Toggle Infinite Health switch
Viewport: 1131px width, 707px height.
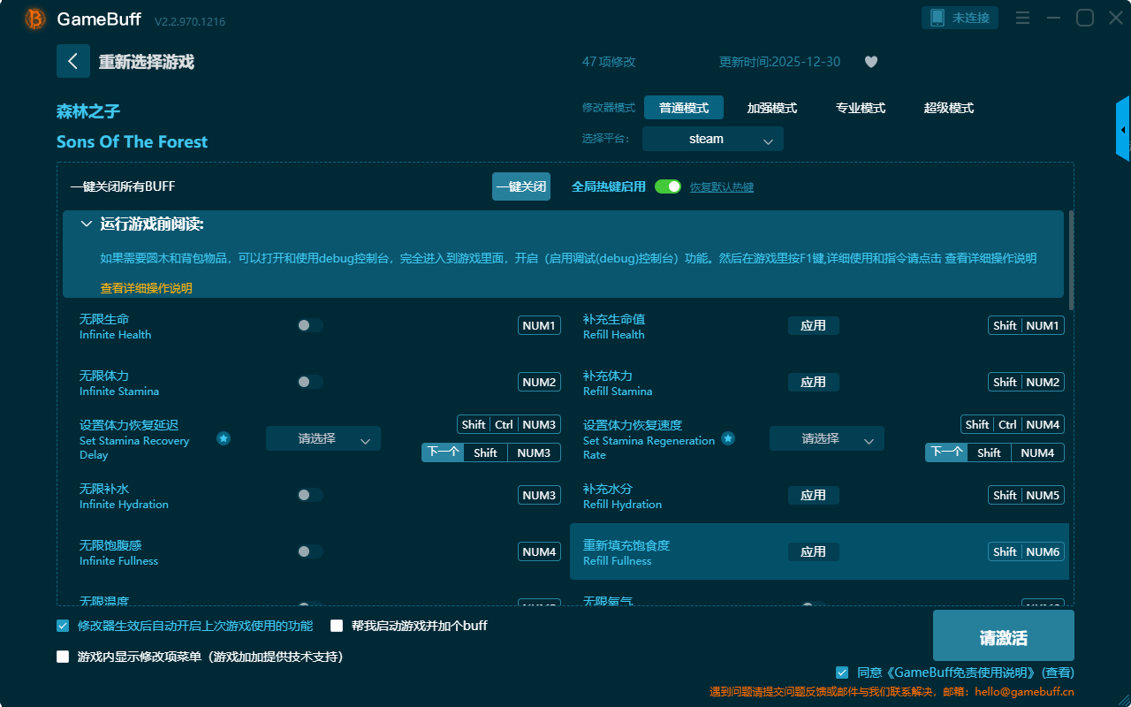coord(309,325)
